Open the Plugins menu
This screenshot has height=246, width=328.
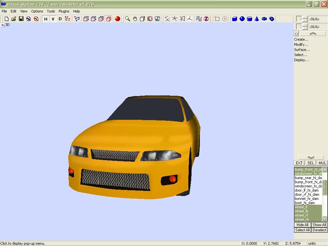(64, 11)
